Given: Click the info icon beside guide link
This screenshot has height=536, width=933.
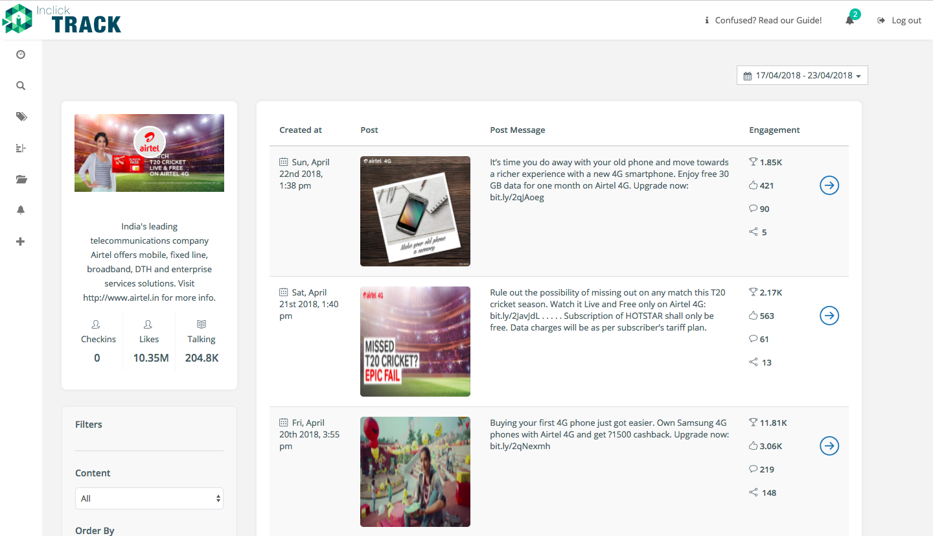Looking at the screenshot, I should (707, 20).
